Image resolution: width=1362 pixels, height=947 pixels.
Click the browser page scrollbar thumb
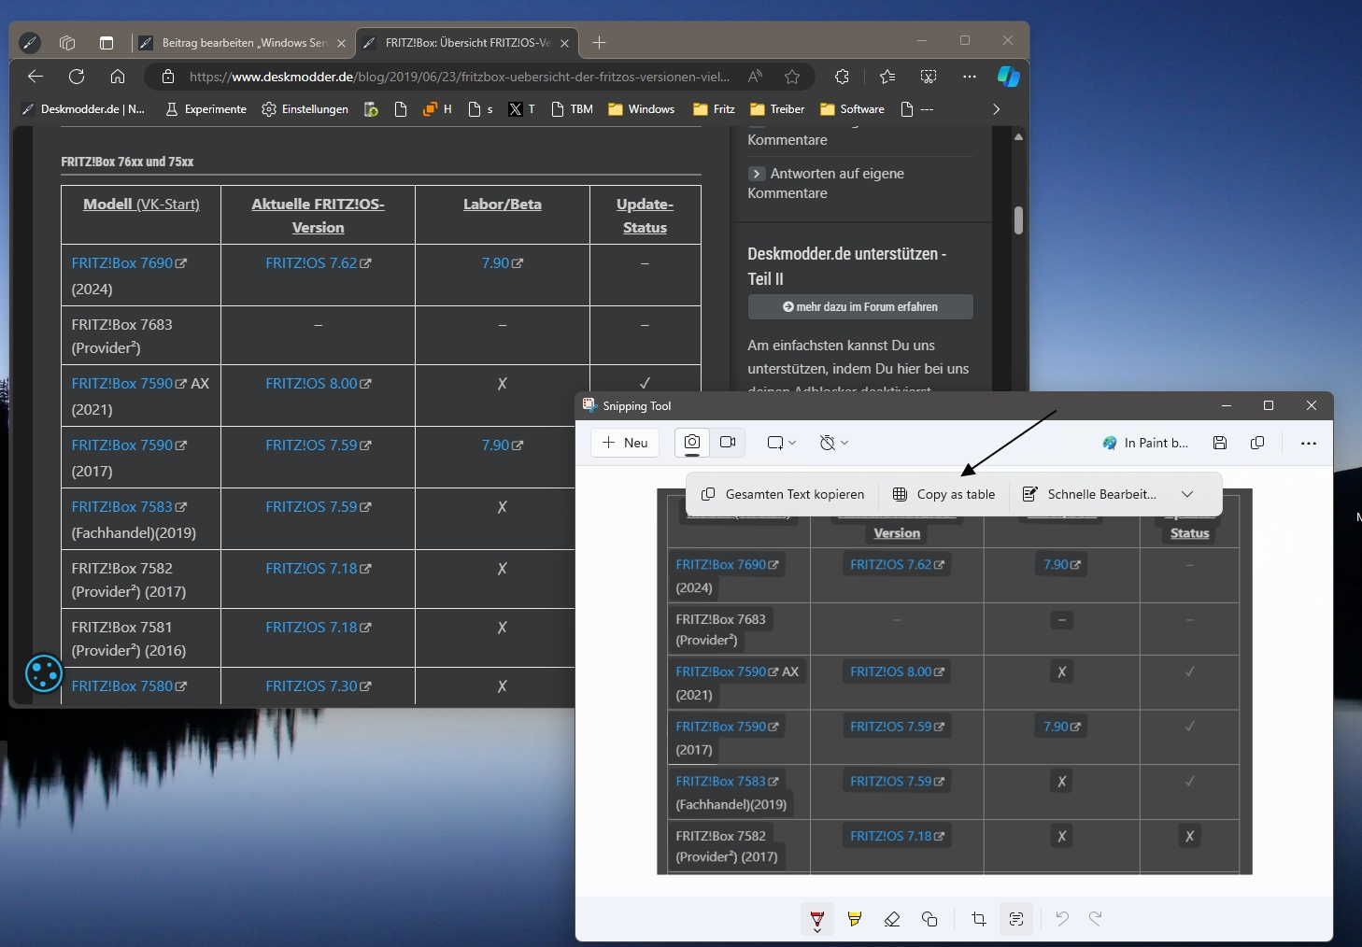point(1018,220)
